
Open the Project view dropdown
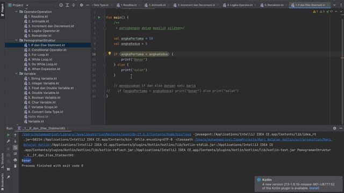pos(27,5)
